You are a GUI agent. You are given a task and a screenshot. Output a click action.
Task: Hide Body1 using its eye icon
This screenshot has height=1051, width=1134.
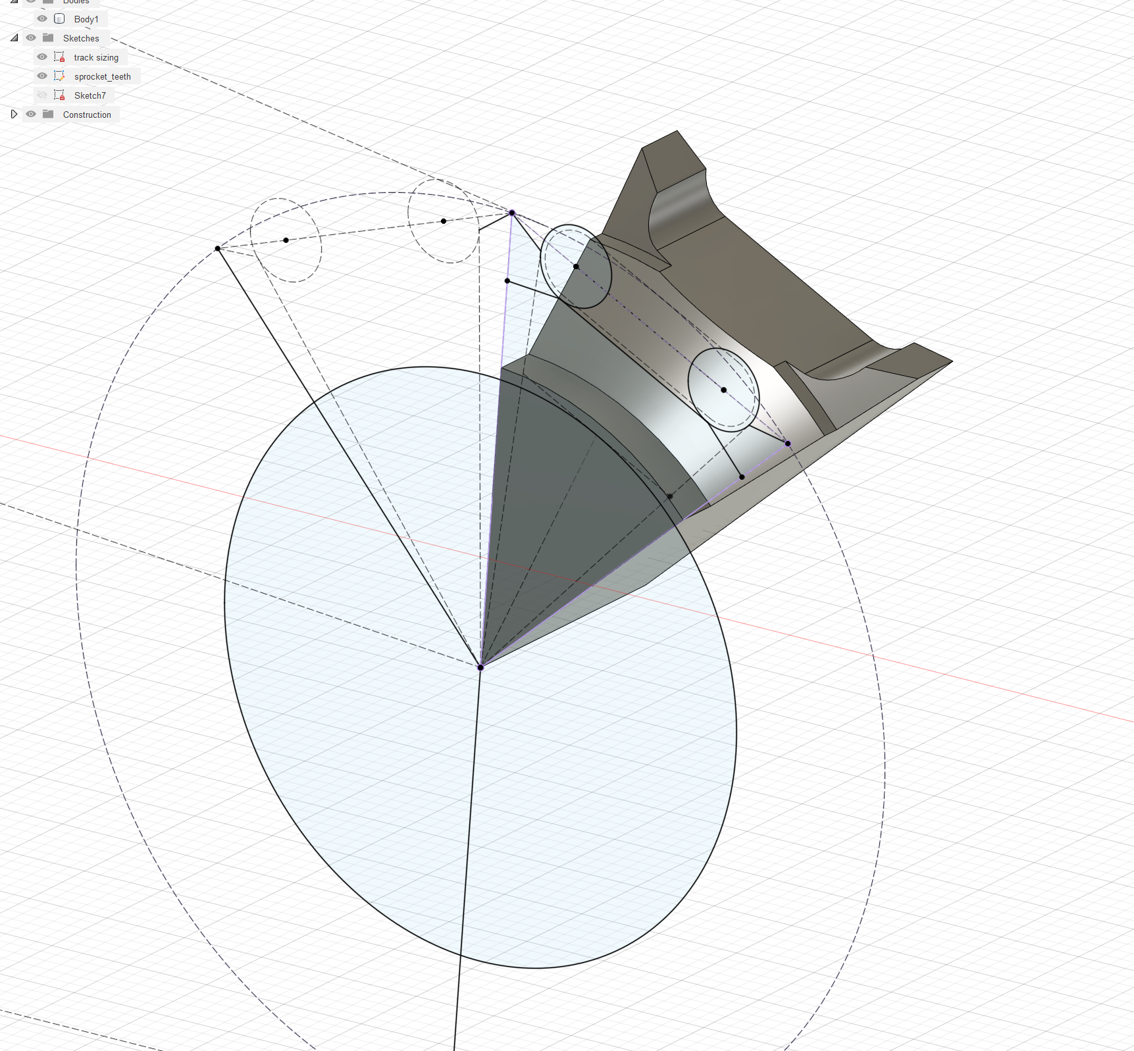click(41, 19)
